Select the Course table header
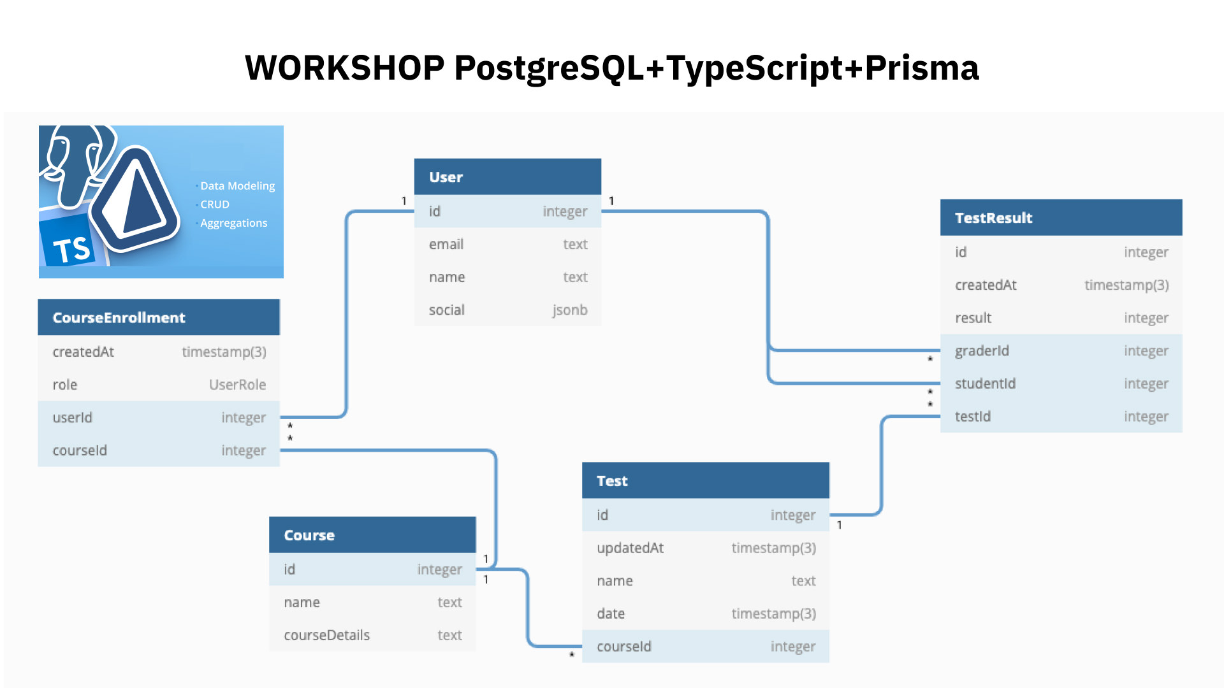The image size is (1224, 688). point(372,535)
